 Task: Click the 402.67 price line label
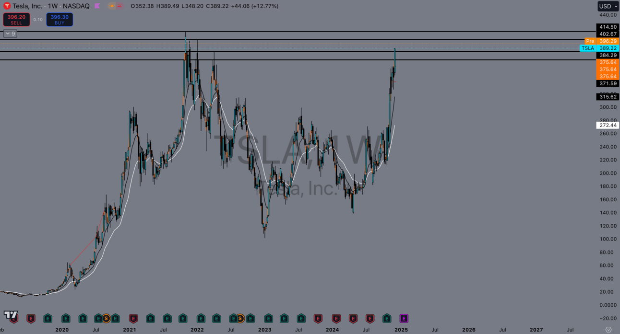click(x=608, y=34)
